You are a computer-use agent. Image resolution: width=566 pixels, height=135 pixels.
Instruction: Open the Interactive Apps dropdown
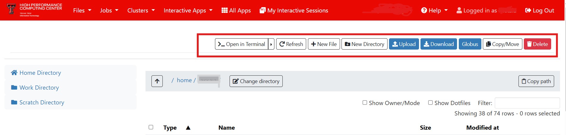188,10
